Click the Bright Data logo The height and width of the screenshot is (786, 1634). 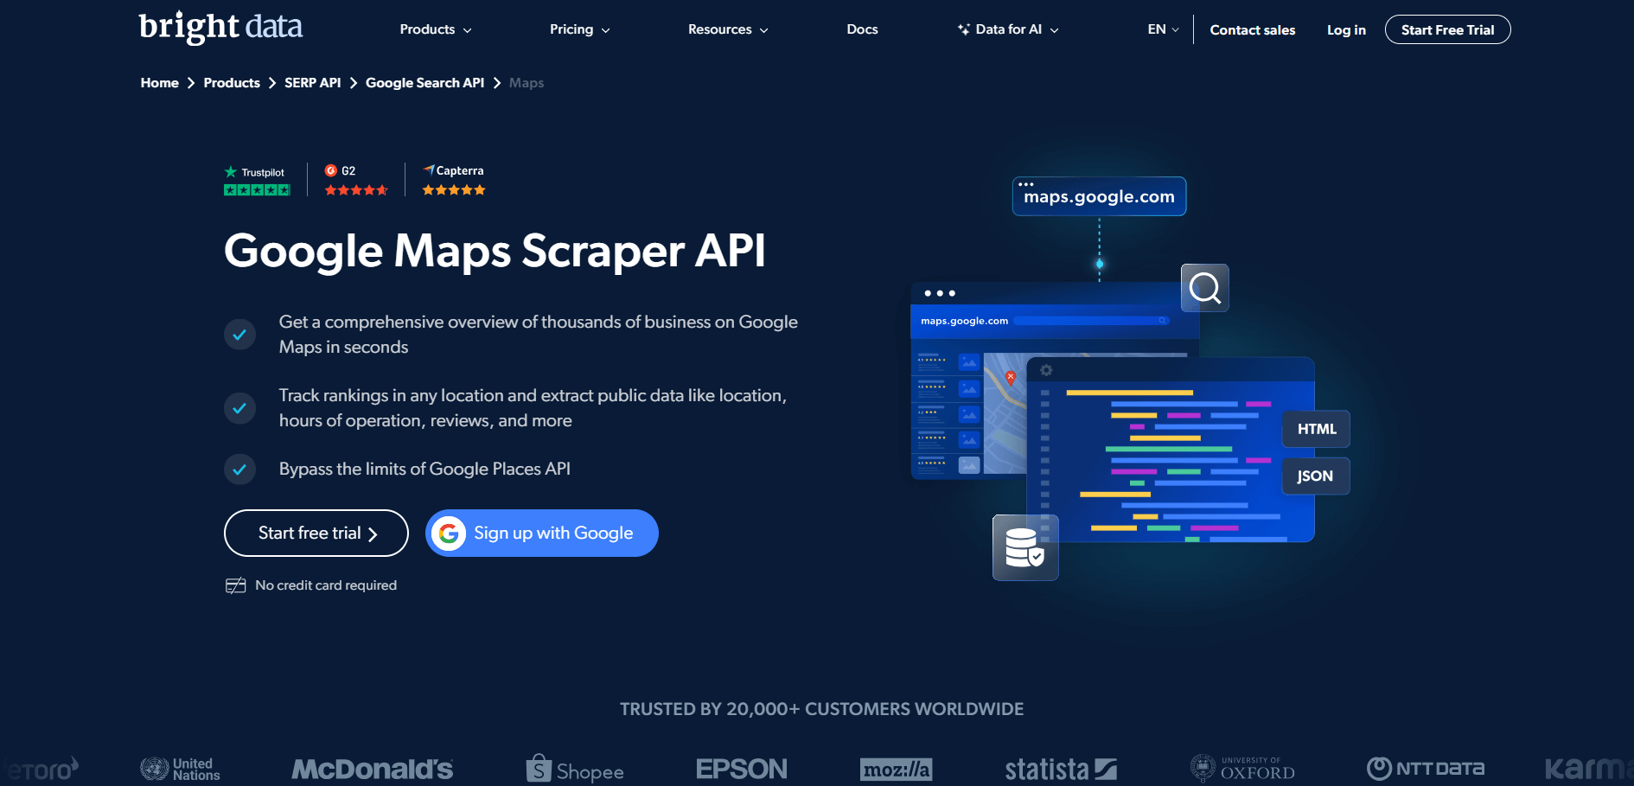(x=220, y=27)
